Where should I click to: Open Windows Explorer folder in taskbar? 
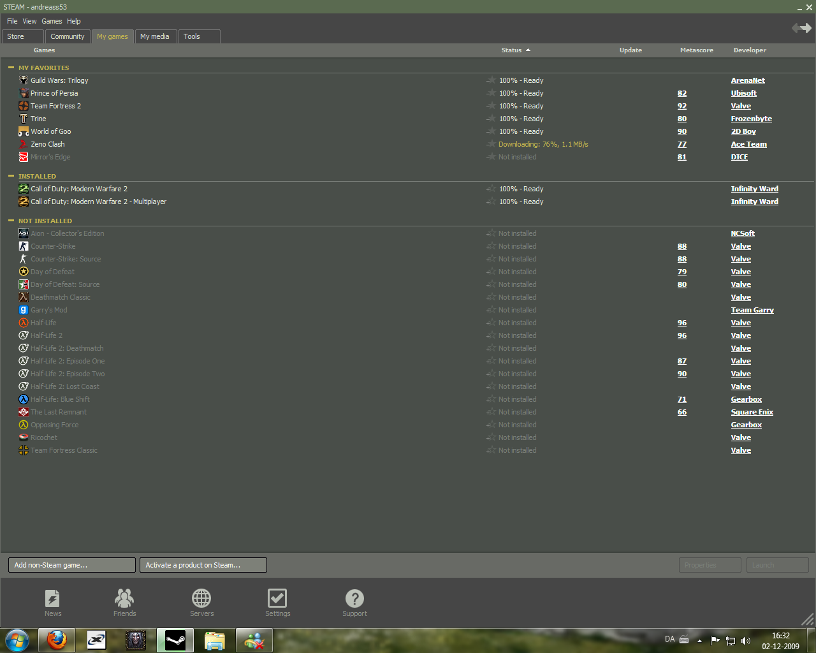215,640
